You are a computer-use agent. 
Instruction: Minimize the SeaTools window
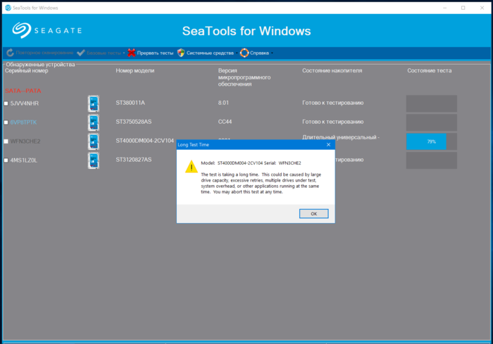(x=444, y=8)
